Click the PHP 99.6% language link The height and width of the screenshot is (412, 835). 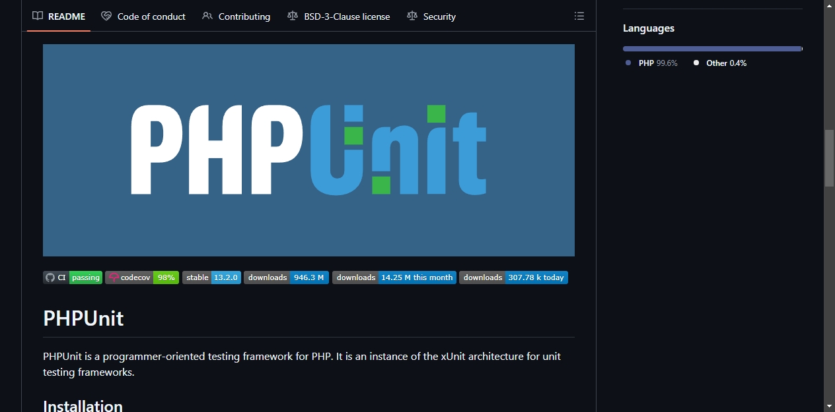click(x=651, y=63)
